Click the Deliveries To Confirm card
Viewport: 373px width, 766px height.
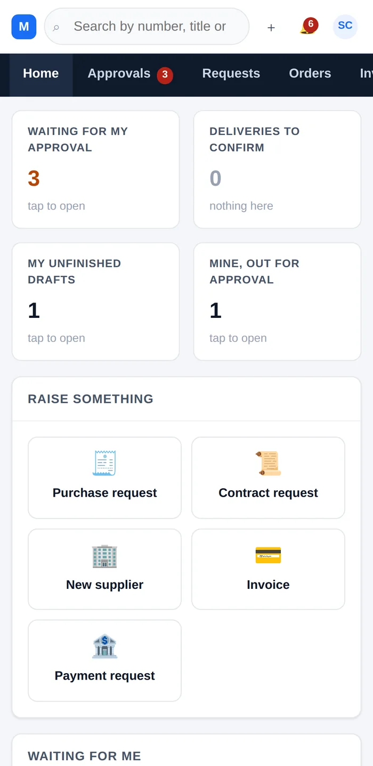pyautogui.click(x=278, y=170)
